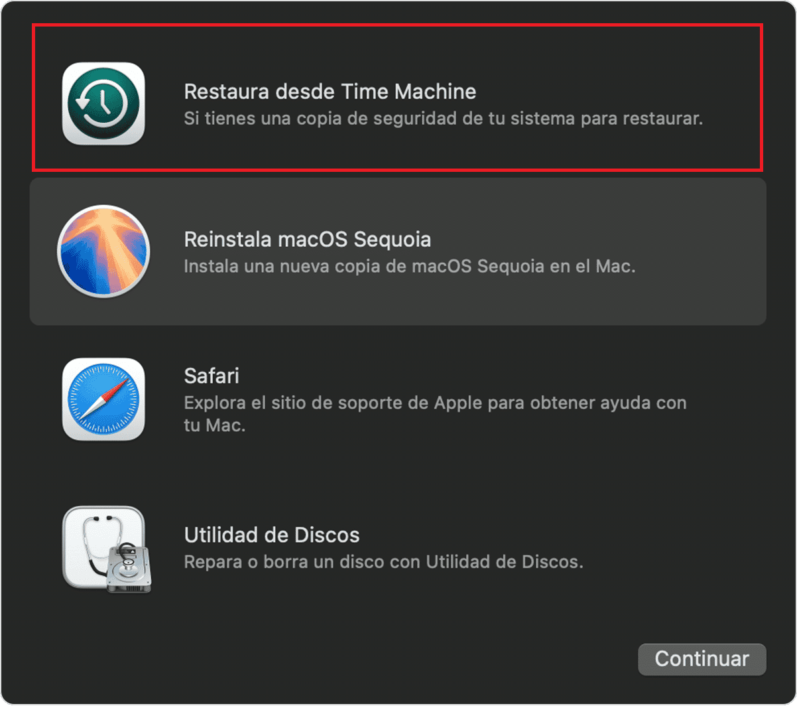Click "Repara o borra un disco" description
The height and width of the screenshot is (706, 797).
383,562
